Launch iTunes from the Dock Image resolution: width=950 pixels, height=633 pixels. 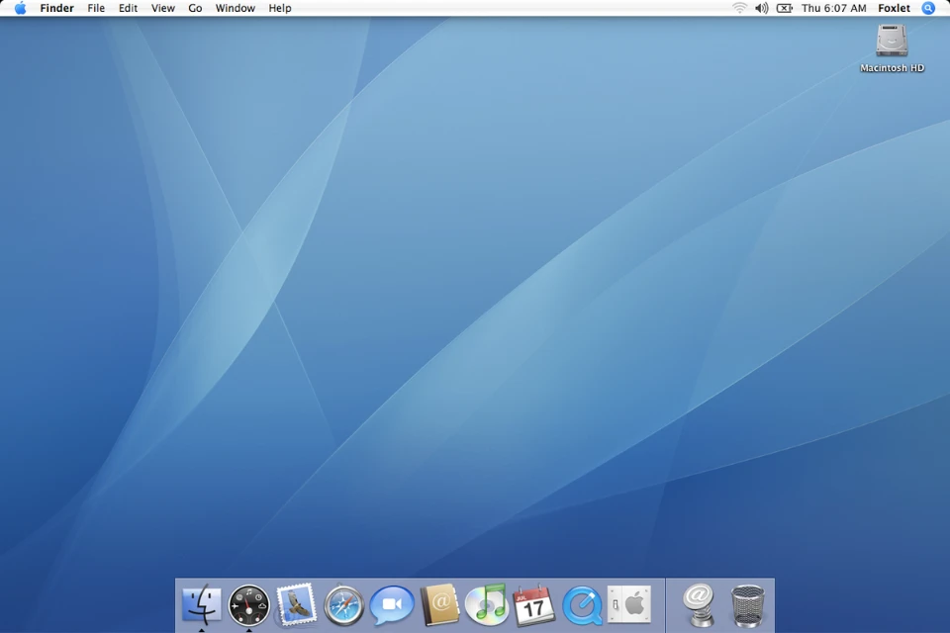[486, 605]
